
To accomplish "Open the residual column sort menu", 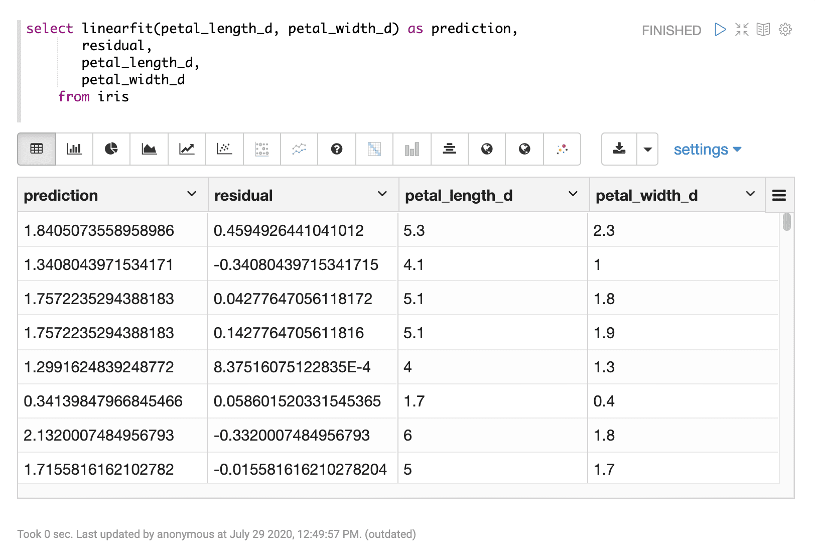I will click(382, 194).
